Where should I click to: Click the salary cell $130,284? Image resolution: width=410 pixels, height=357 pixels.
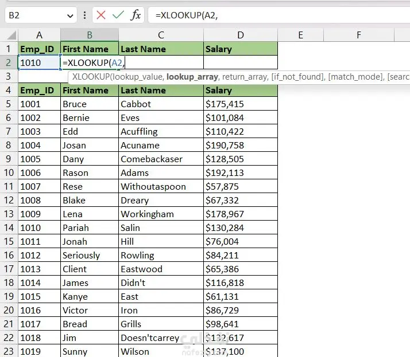tap(241, 227)
